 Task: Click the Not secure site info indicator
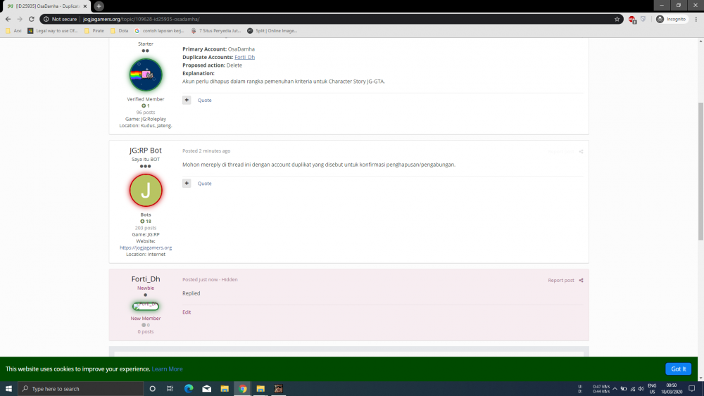coord(60,19)
